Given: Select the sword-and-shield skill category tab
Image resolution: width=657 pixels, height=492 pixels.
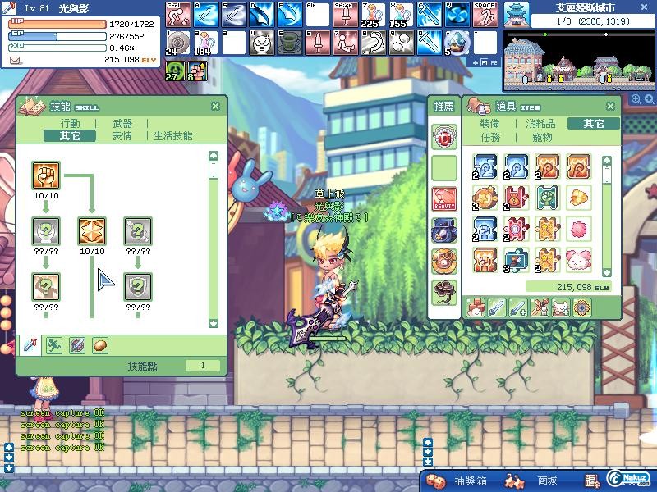Looking at the screenshot, I should point(76,345).
